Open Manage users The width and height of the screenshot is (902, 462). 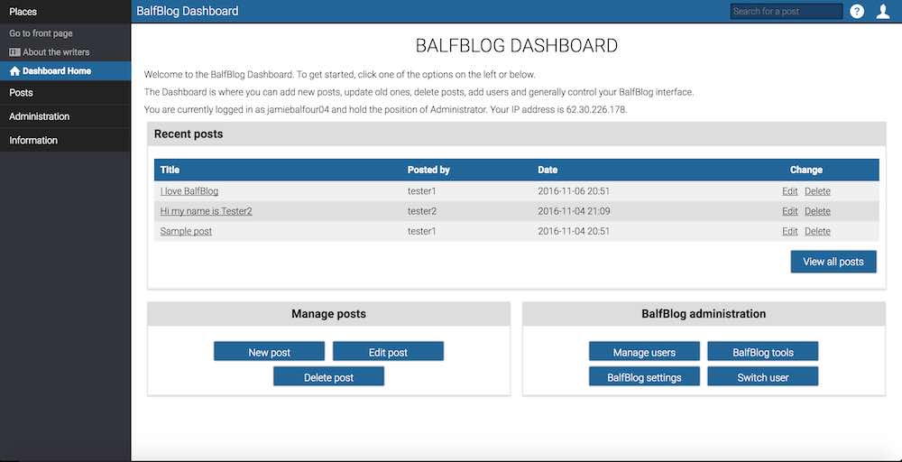[644, 352]
